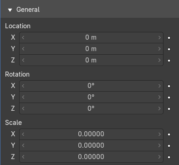This screenshot has width=179, height=165.
Task: Increase Location Y with right arrow
Action: [x=159, y=49]
